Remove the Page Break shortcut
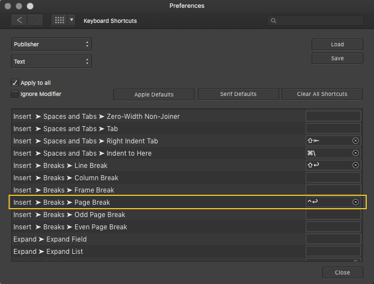 tap(356, 202)
